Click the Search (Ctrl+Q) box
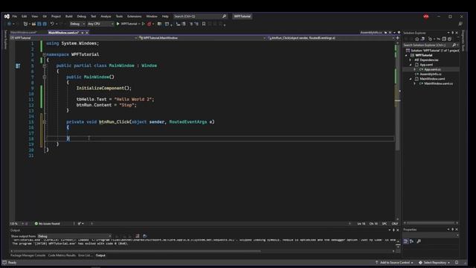476x268 pixels. point(200,16)
